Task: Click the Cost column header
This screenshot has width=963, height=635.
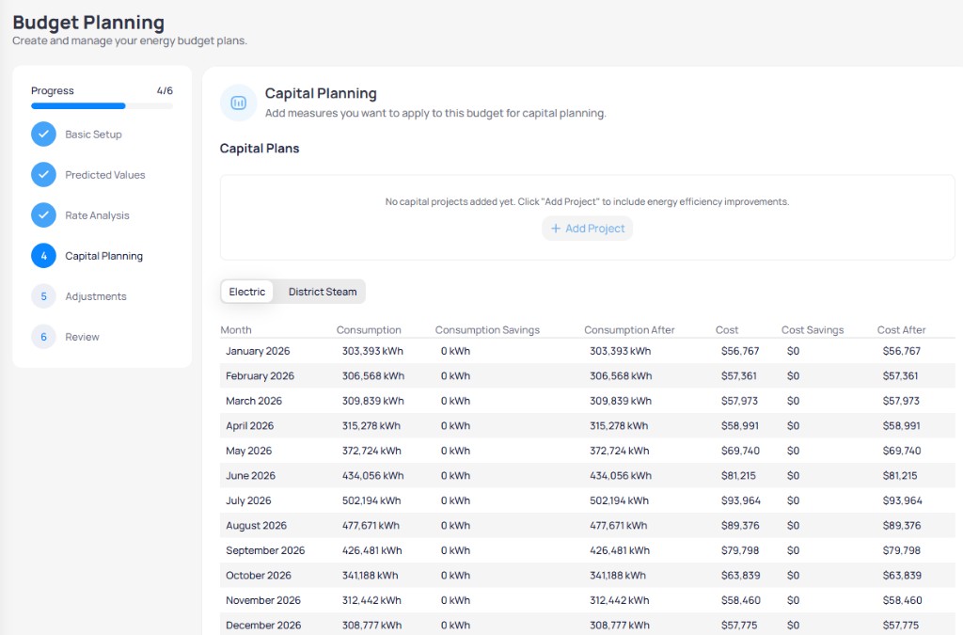Action: [727, 330]
